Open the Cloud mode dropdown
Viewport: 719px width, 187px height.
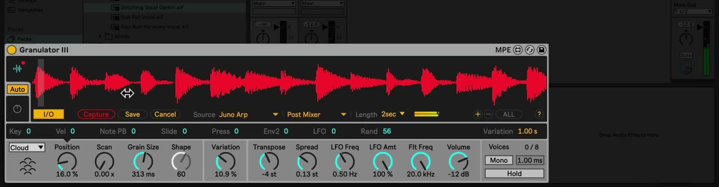(27, 148)
